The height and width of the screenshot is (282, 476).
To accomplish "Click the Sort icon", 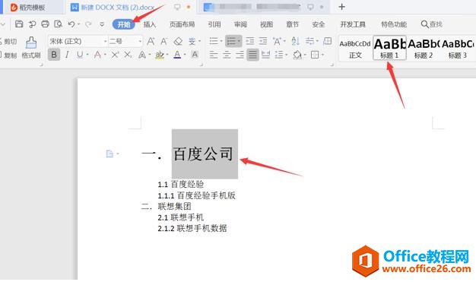I will pos(295,41).
